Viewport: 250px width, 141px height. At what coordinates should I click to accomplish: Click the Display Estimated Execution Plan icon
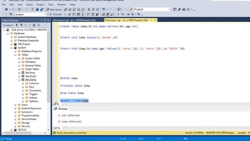click(74, 14)
